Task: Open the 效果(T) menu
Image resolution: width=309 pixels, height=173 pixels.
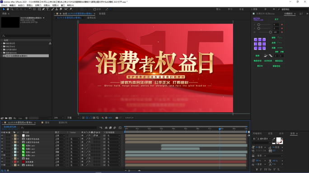Action: click(38, 5)
